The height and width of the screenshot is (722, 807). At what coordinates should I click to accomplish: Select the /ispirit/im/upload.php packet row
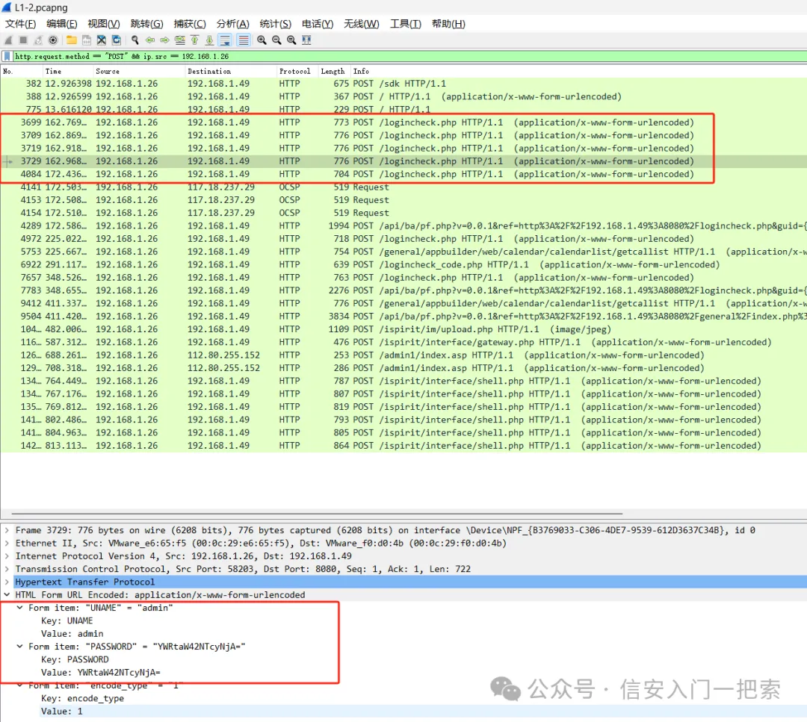[403, 329]
